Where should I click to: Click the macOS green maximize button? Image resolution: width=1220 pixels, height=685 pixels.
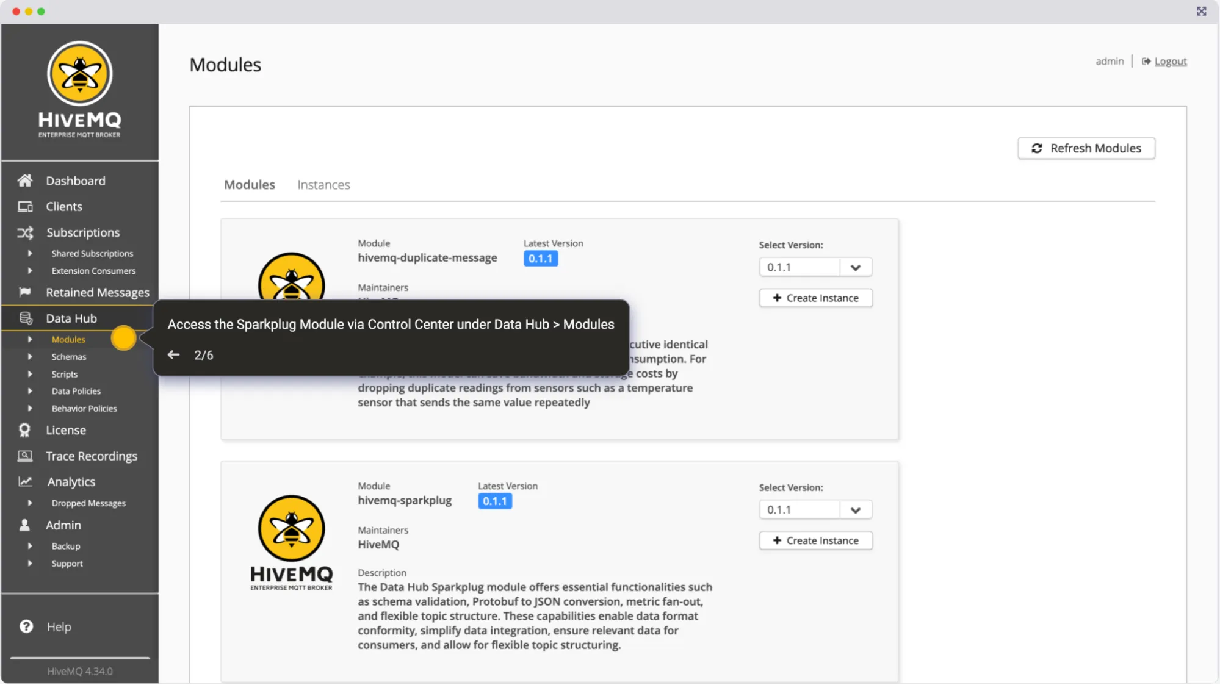(x=41, y=12)
